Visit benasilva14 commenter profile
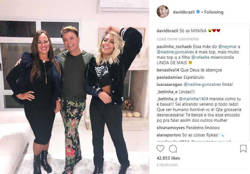250x174 pixels. click(168, 70)
